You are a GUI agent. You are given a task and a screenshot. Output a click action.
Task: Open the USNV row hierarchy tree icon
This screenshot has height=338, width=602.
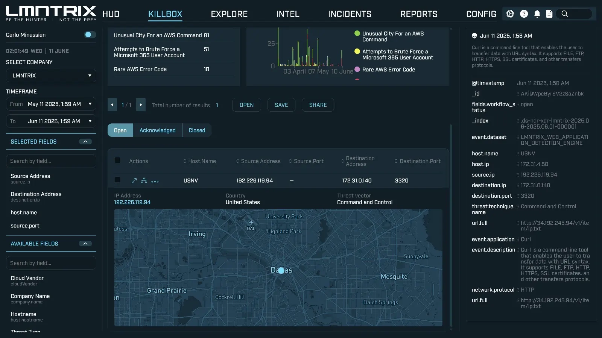tap(144, 181)
